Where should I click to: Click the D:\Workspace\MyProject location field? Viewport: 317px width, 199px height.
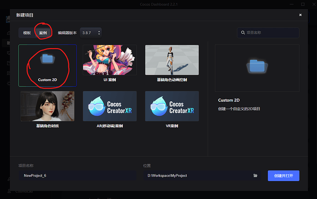pyautogui.click(x=202, y=176)
